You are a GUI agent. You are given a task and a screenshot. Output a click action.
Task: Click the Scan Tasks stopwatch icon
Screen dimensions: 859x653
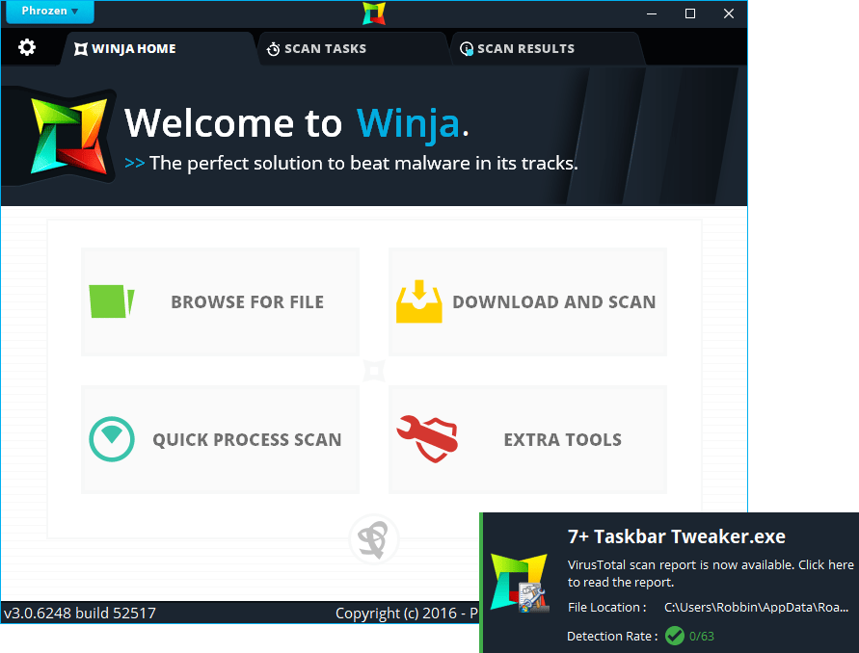[x=273, y=49]
